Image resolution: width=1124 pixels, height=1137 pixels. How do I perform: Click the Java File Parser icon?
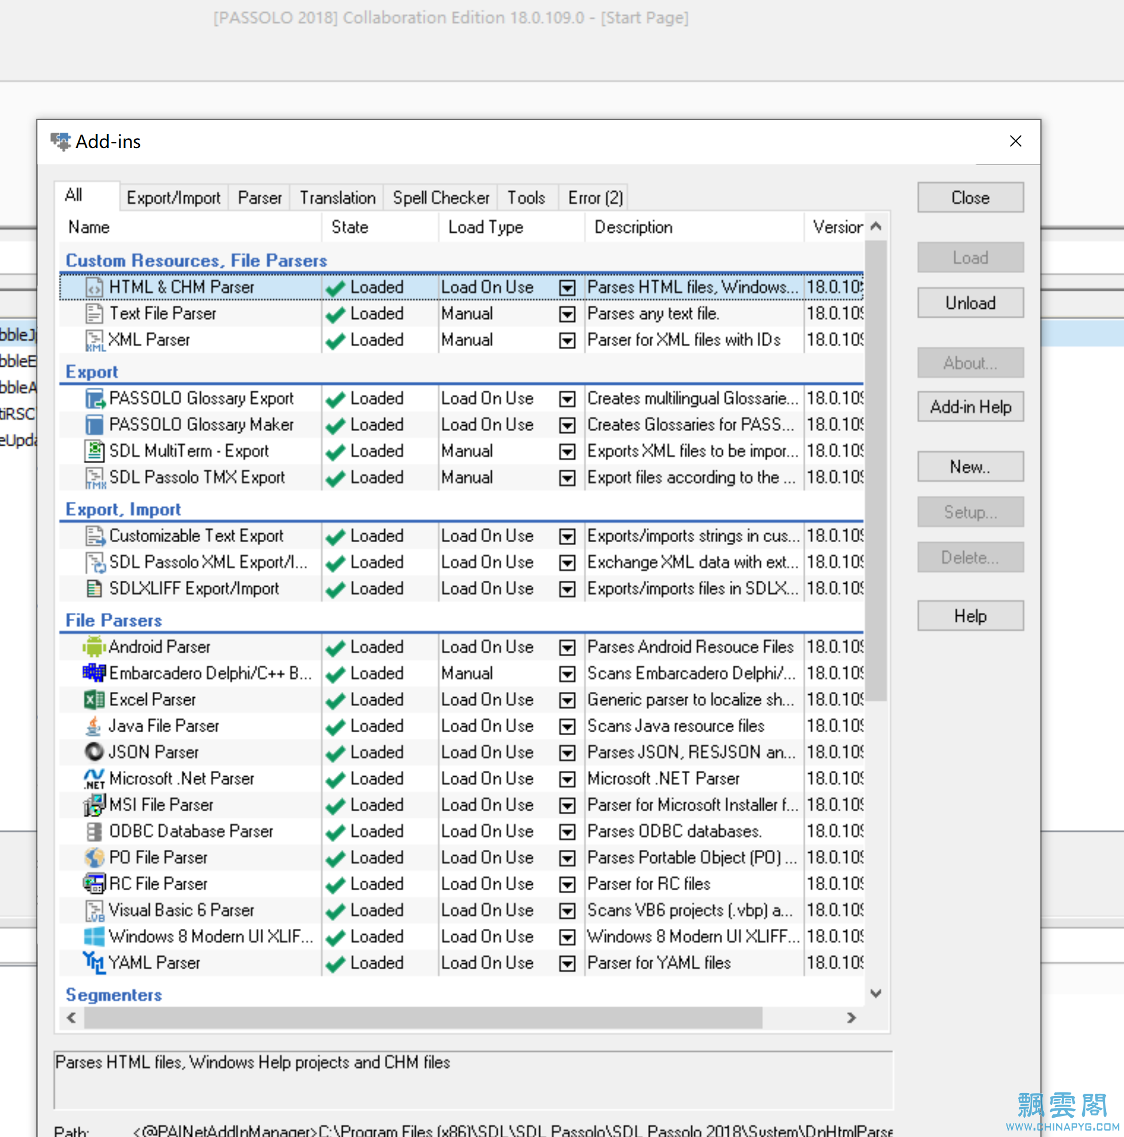pos(93,726)
